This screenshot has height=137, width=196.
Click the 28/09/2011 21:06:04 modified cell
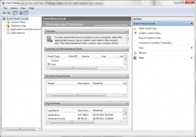click(103, 119)
